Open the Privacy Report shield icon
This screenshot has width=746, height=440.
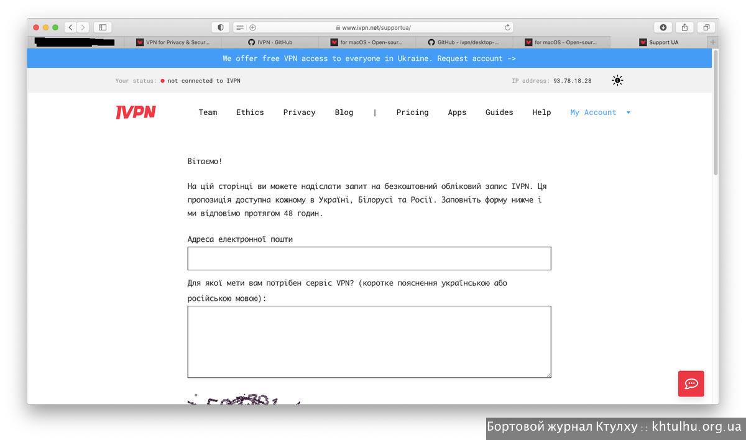pyautogui.click(x=221, y=27)
